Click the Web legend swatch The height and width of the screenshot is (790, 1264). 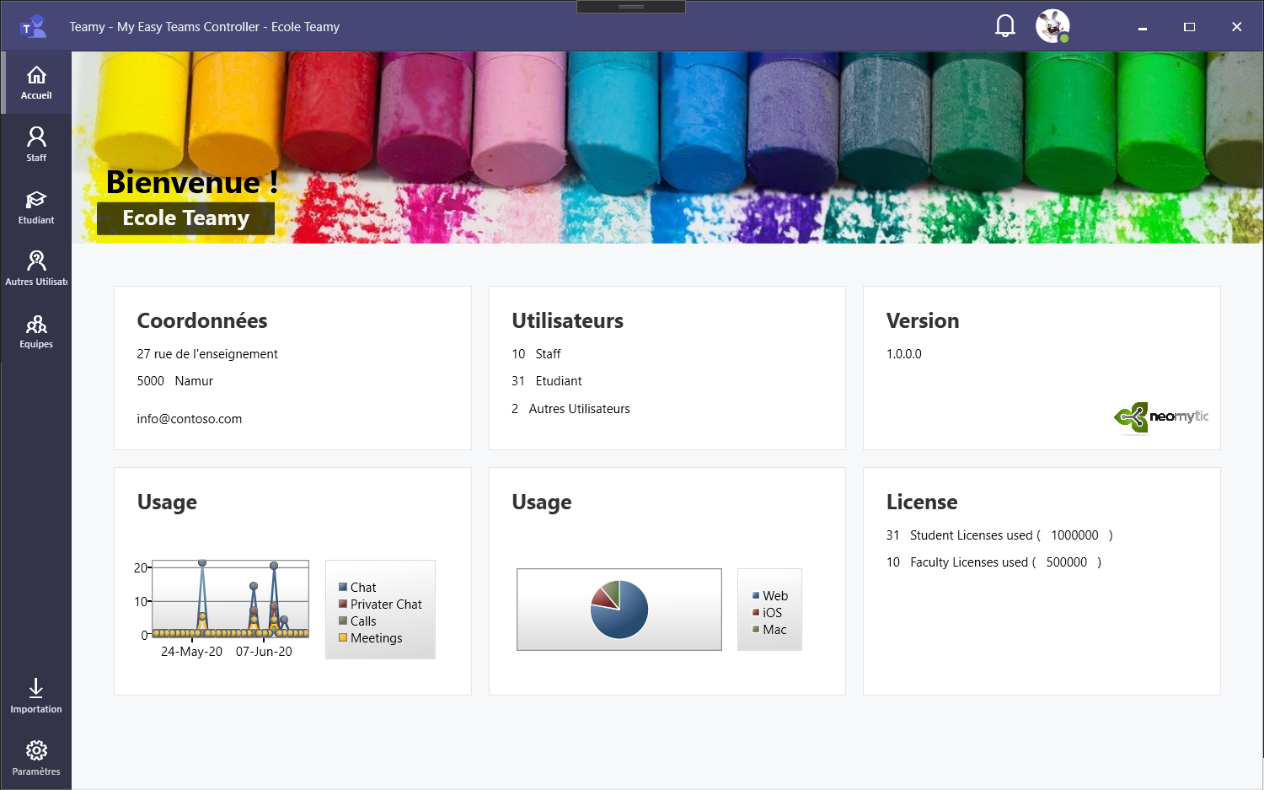click(756, 595)
